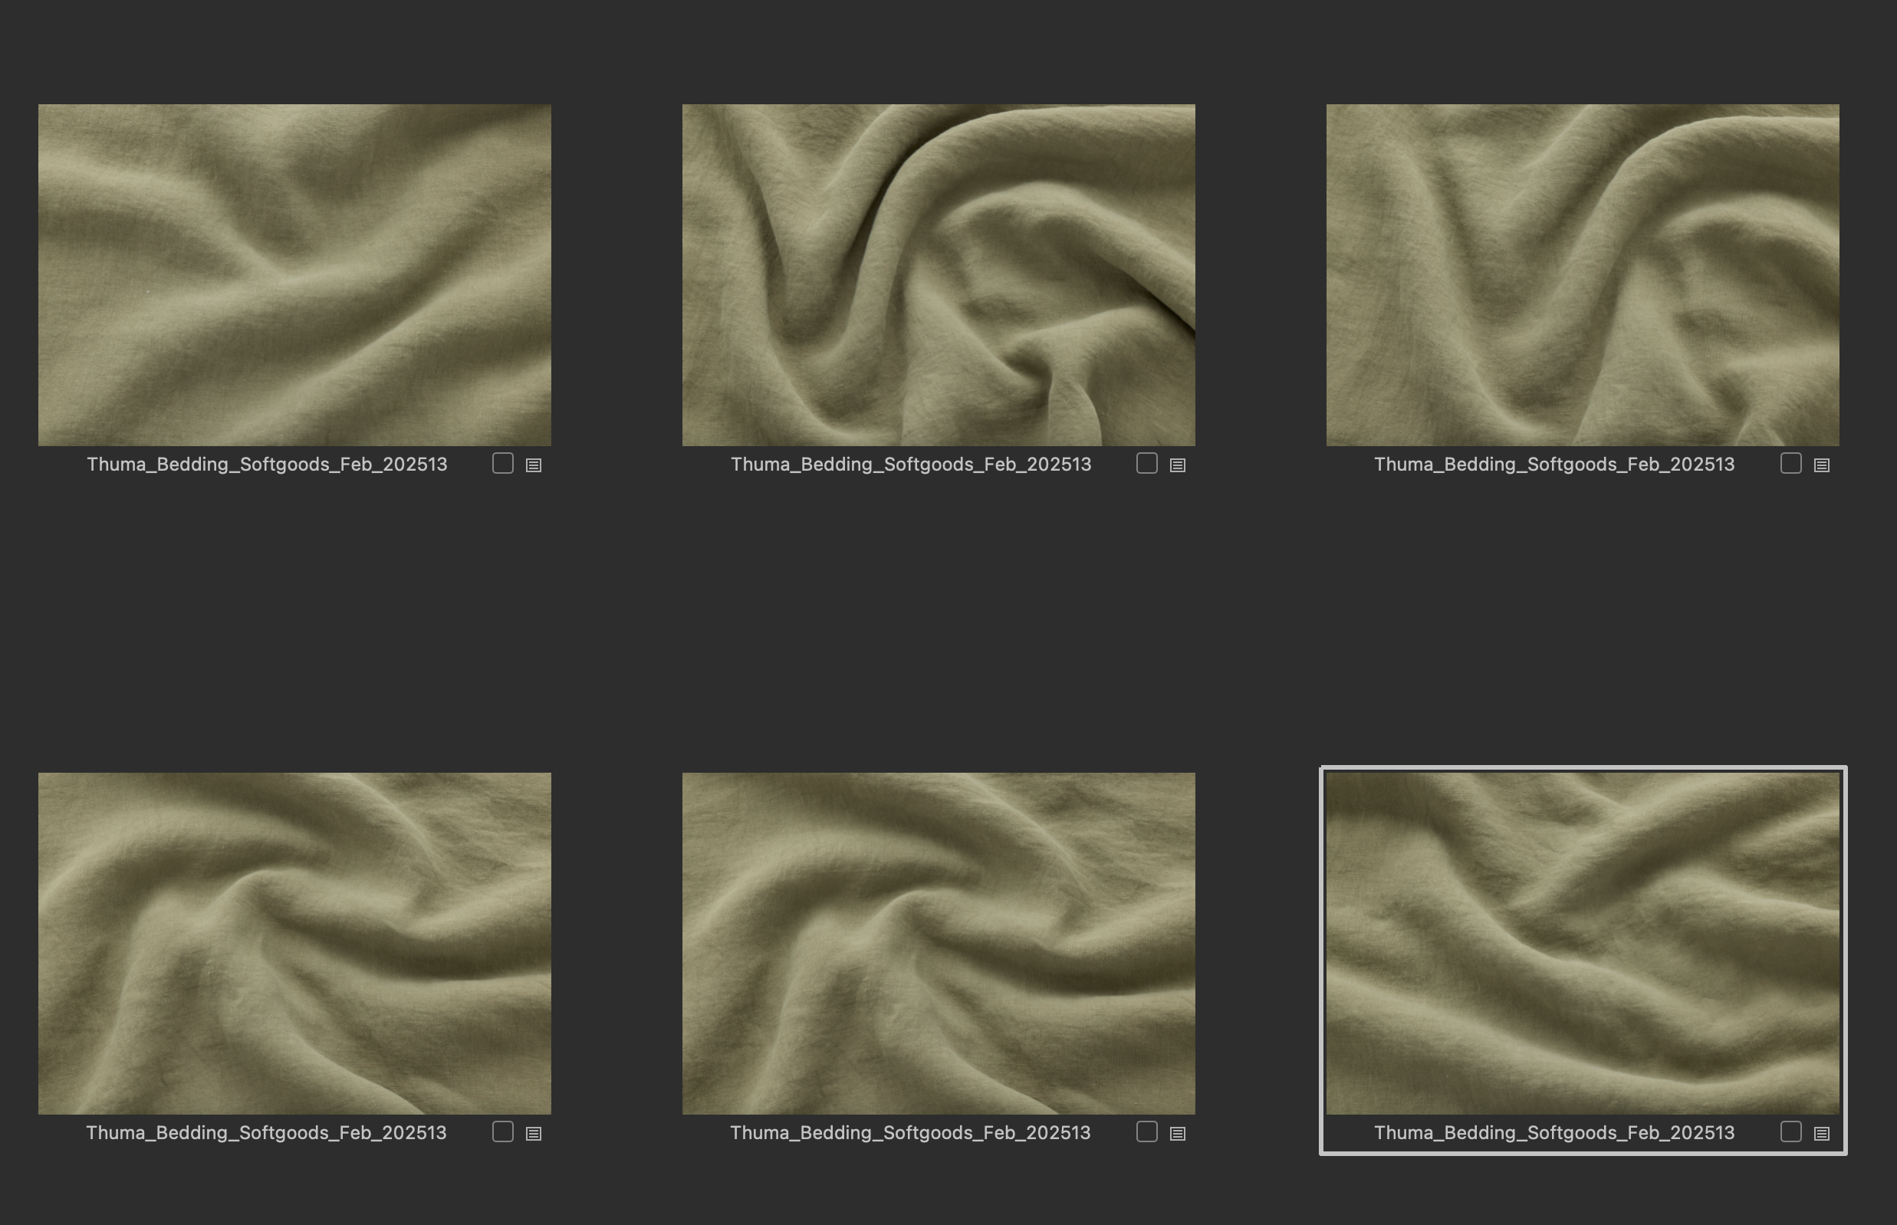The height and width of the screenshot is (1225, 1897).
Task: Click the metadata icon under the top-right thumbnail
Action: [1821, 465]
